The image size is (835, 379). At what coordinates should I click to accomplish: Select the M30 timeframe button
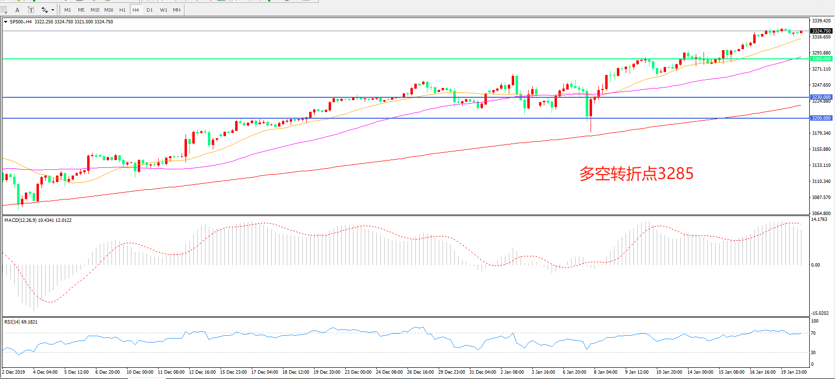[109, 10]
